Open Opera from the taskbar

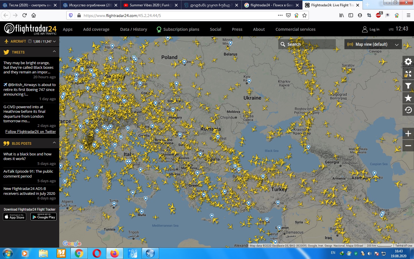click(97, 253)
